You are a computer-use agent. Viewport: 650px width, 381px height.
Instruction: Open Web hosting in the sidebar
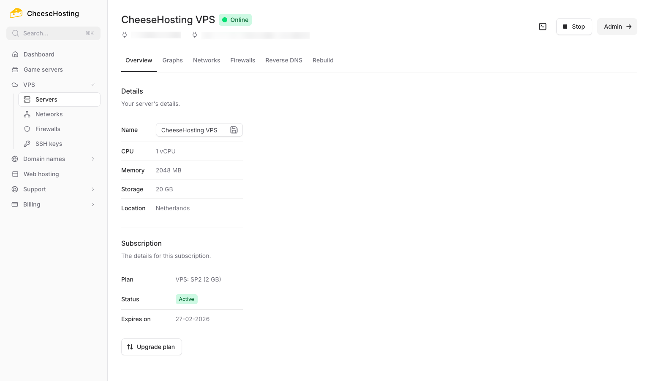pyautogui.click(x=41, y=174)
